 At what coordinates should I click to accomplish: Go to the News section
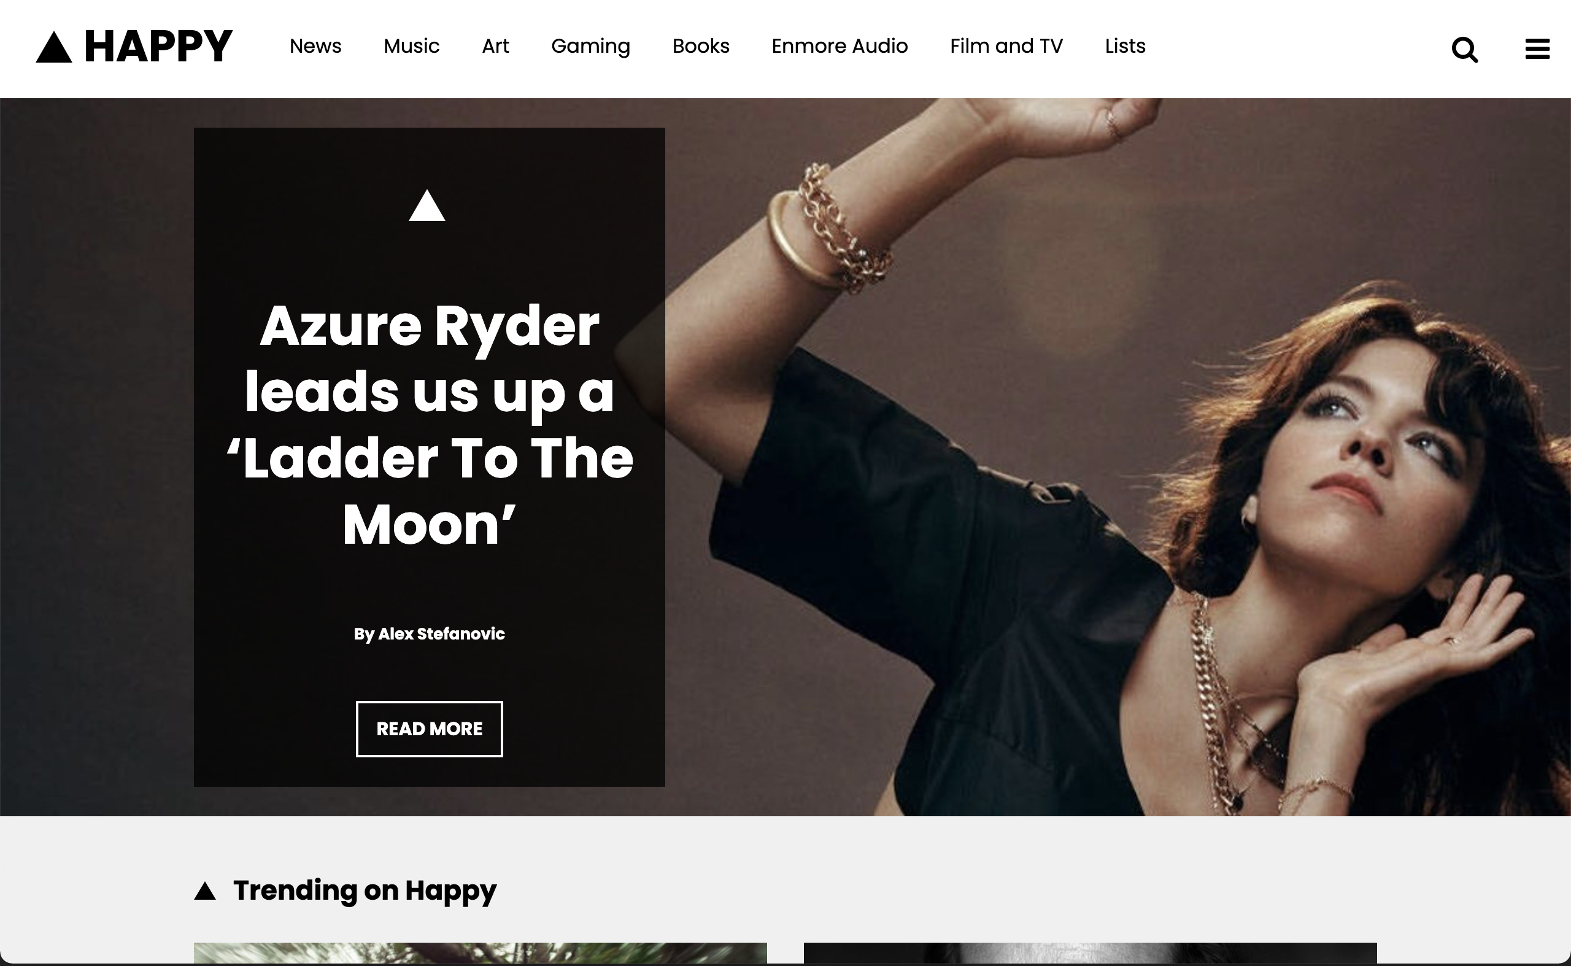315,46
